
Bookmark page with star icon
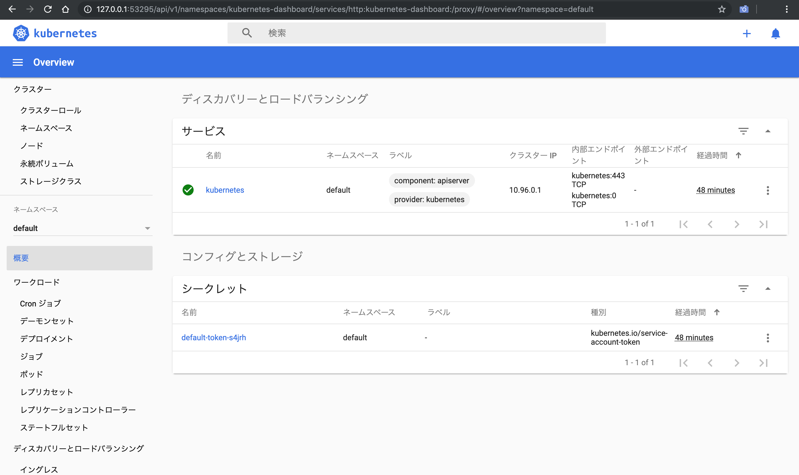pyautogui.click(x=722, y=9)
